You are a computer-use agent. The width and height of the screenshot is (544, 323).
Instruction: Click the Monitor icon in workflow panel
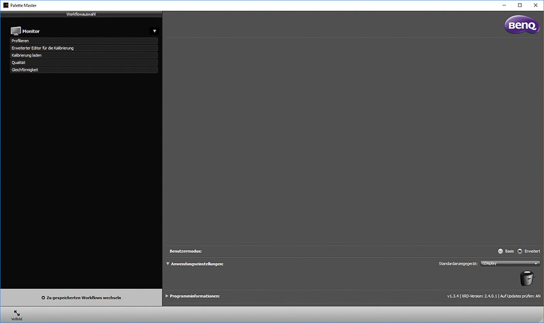point(16,31)
